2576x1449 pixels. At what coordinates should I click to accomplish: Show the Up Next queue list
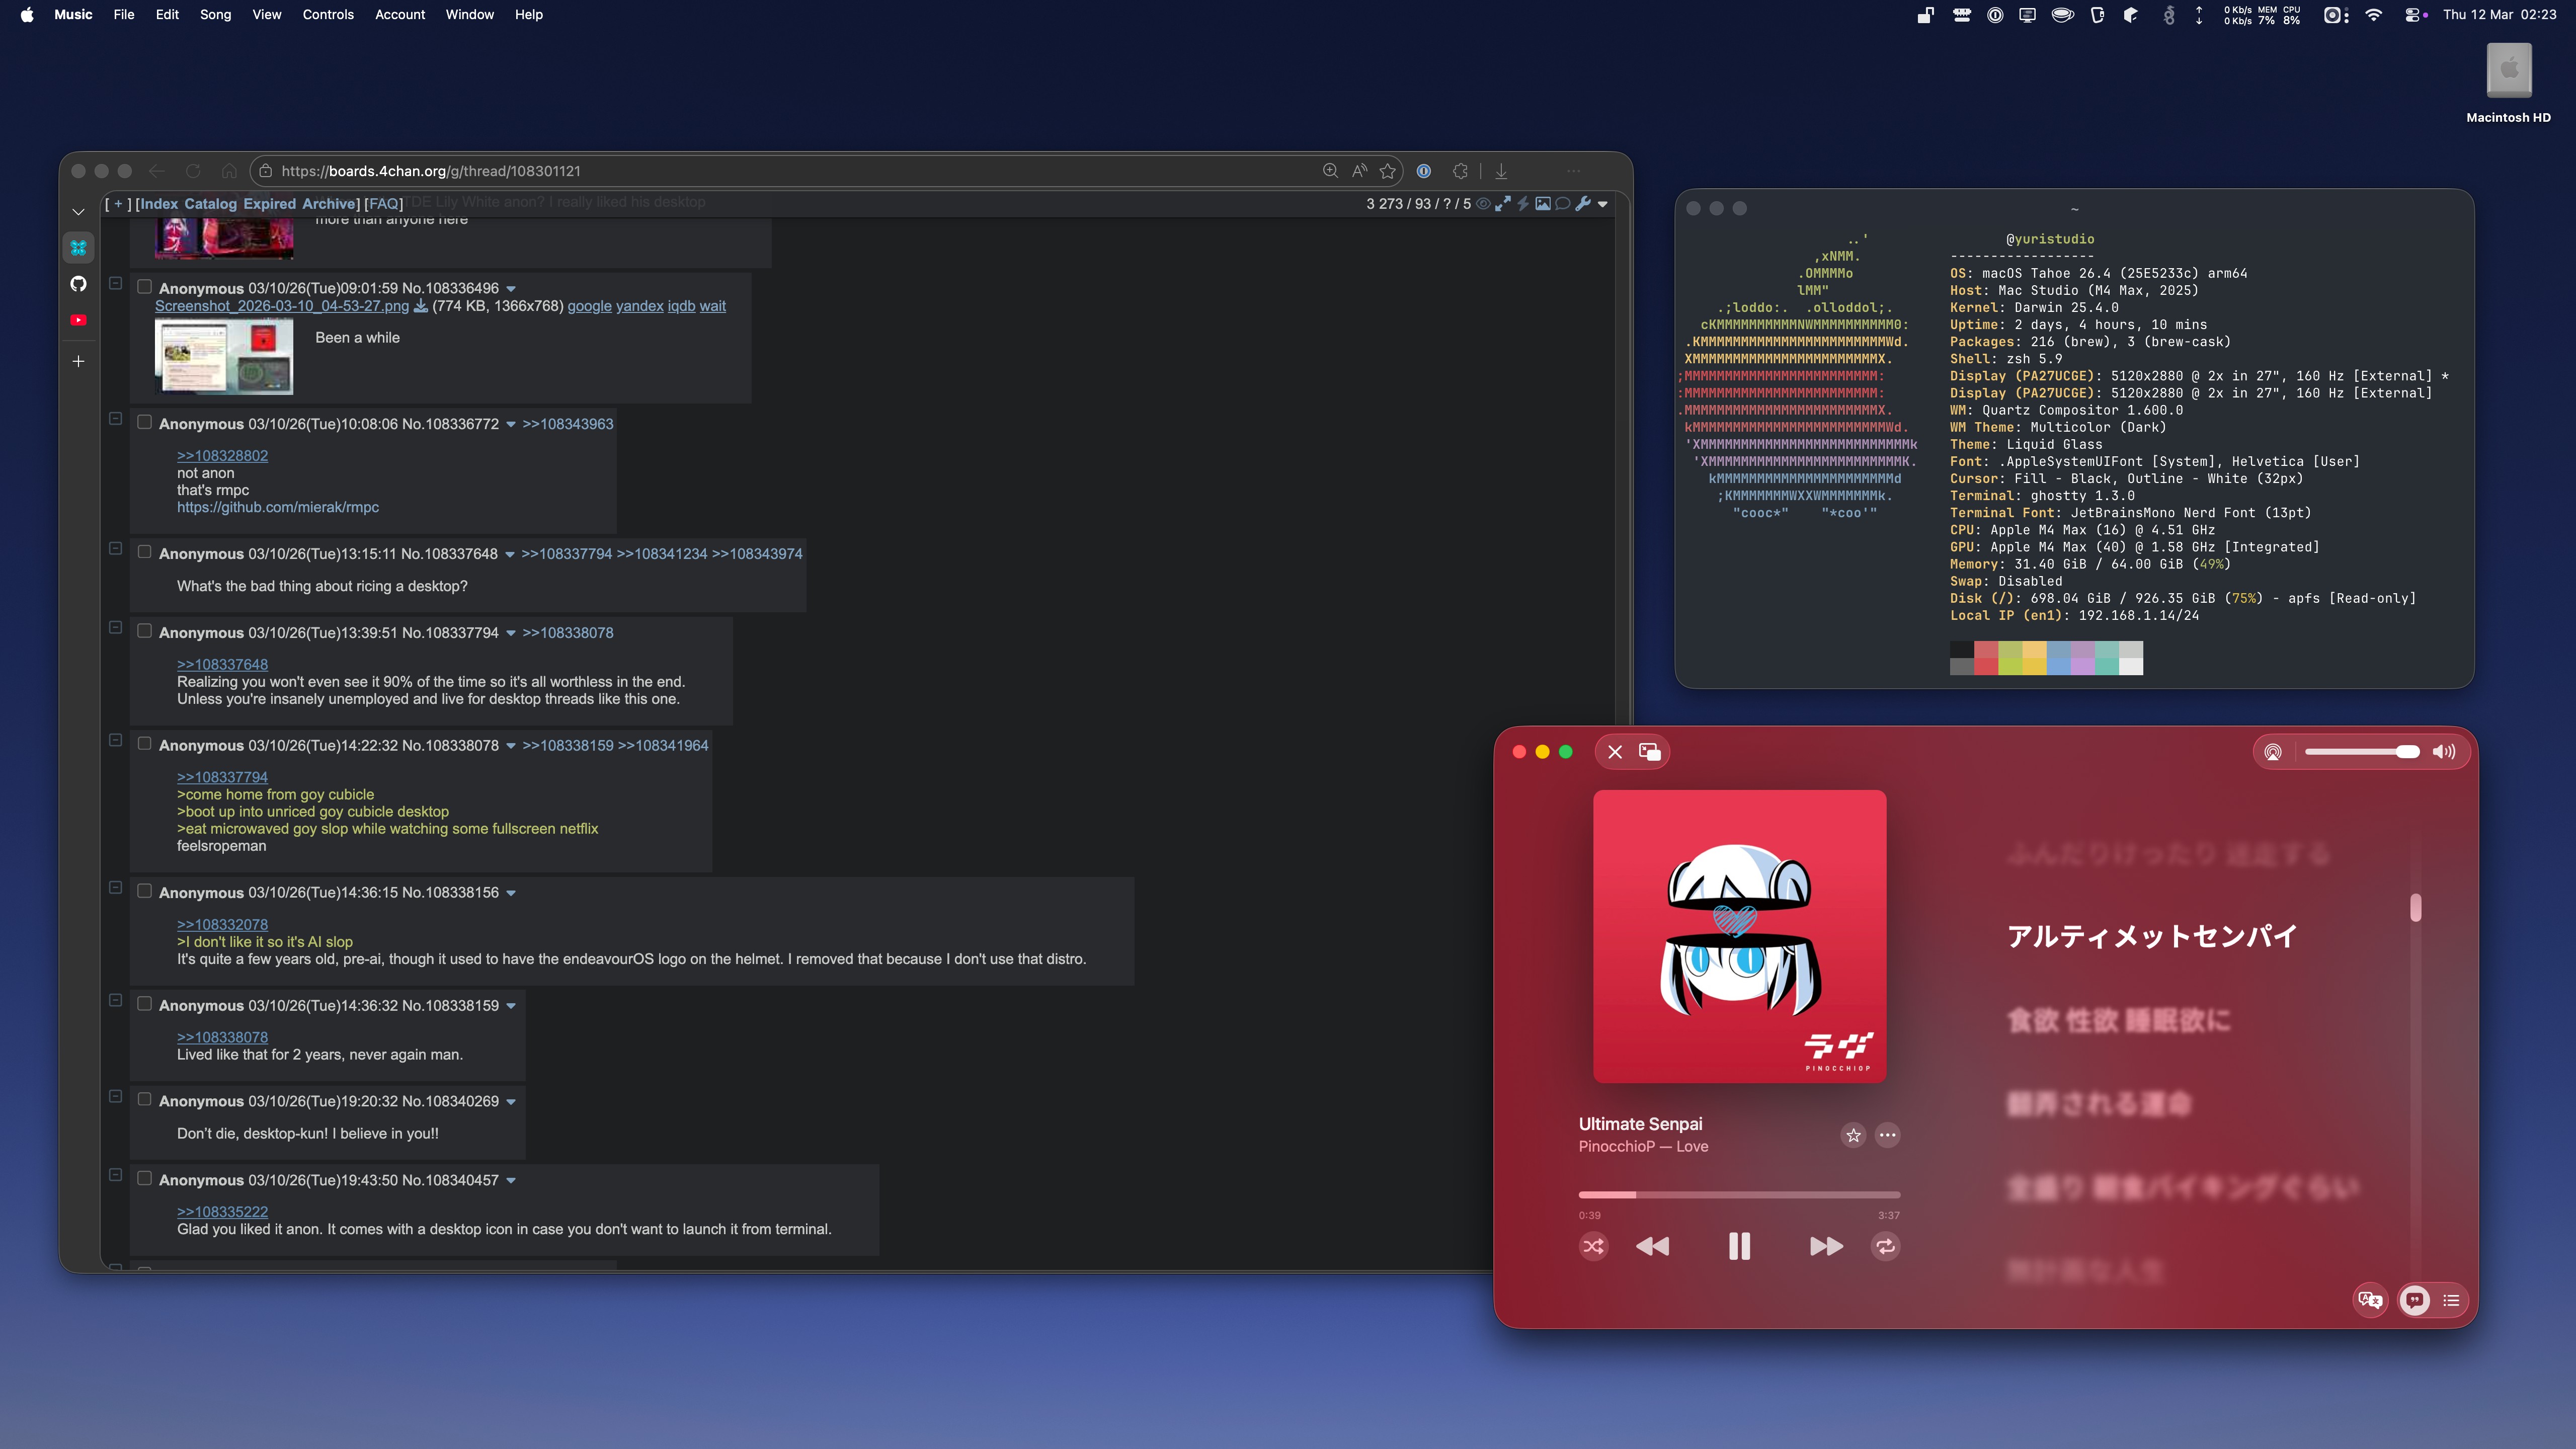(2451, 1300)
